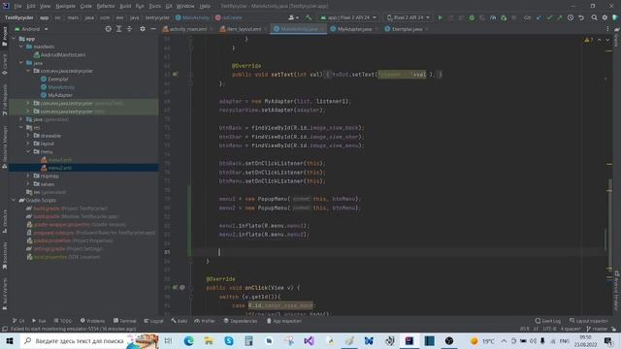Open IDE settings gear in top toolbar
Screen dimensions: 621x349
[x=605, y=17]
